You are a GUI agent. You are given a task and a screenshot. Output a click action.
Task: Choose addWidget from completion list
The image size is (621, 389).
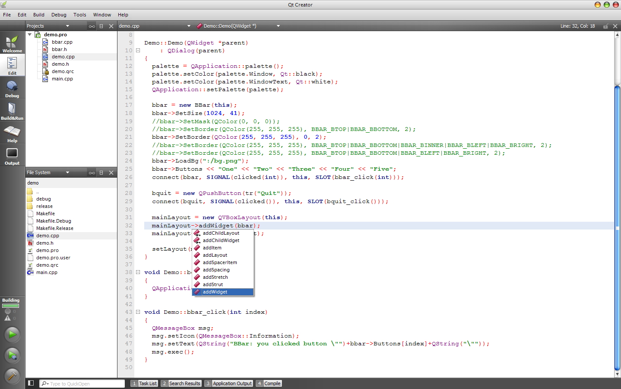(x=223, y=292)
